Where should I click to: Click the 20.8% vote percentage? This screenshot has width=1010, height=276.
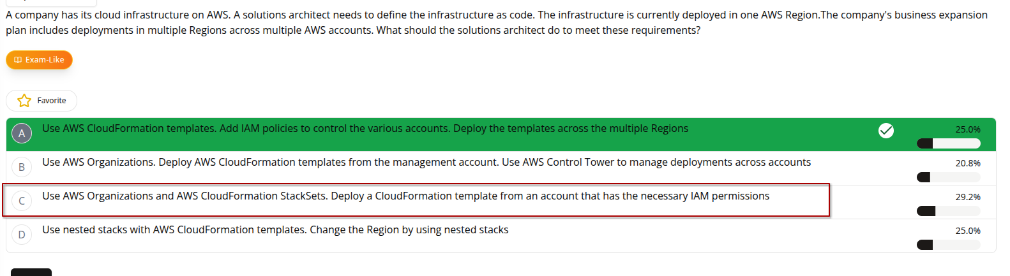pyautogui.click(x=967, y=164)
